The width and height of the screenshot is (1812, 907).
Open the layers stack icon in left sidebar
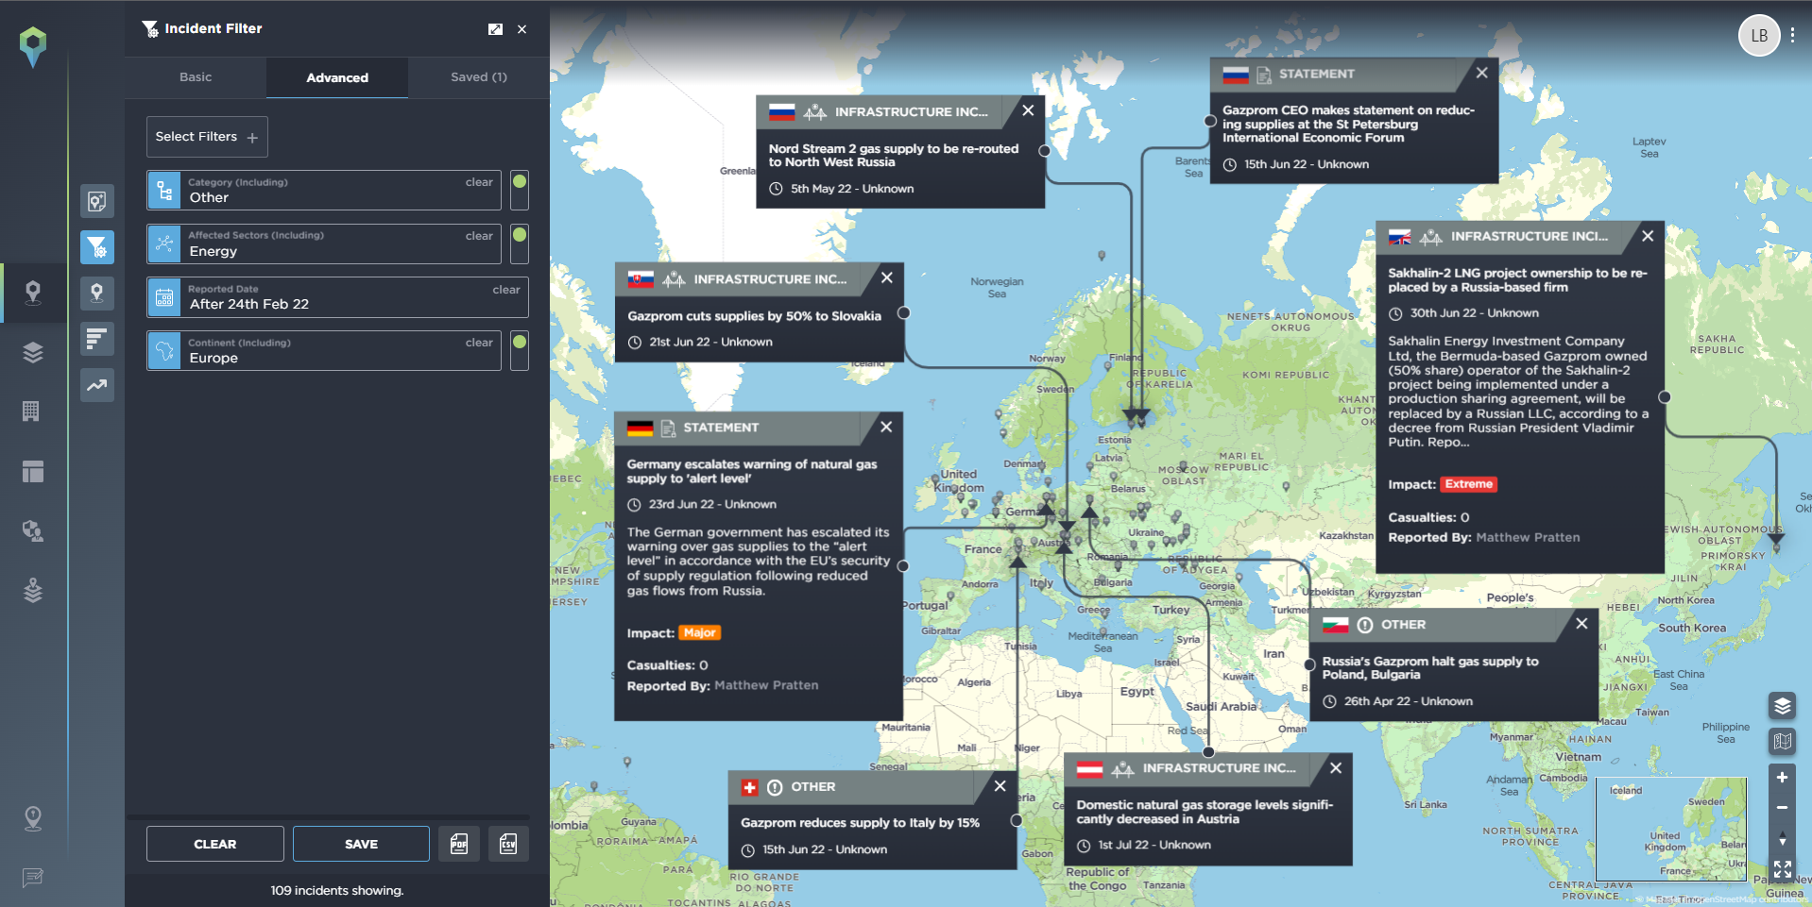[x=33, y=353]
